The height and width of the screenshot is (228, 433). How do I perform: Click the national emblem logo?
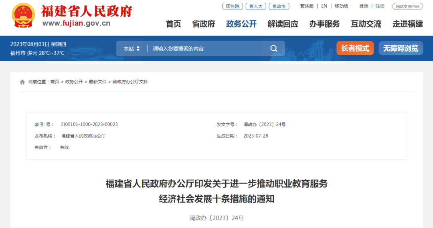coord(24,16)
